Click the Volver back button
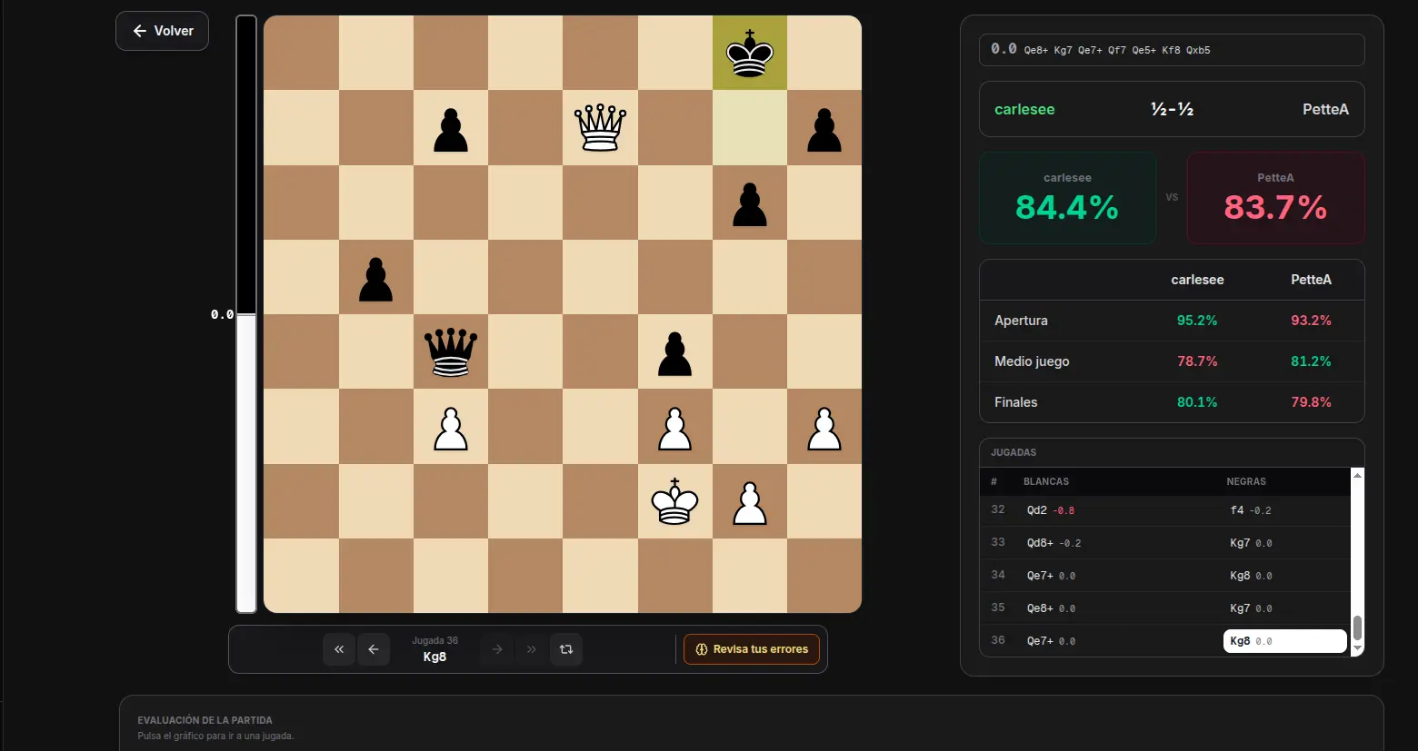Image resolution: width=1418 pixels, height=751 pixels. click(163, 31)
